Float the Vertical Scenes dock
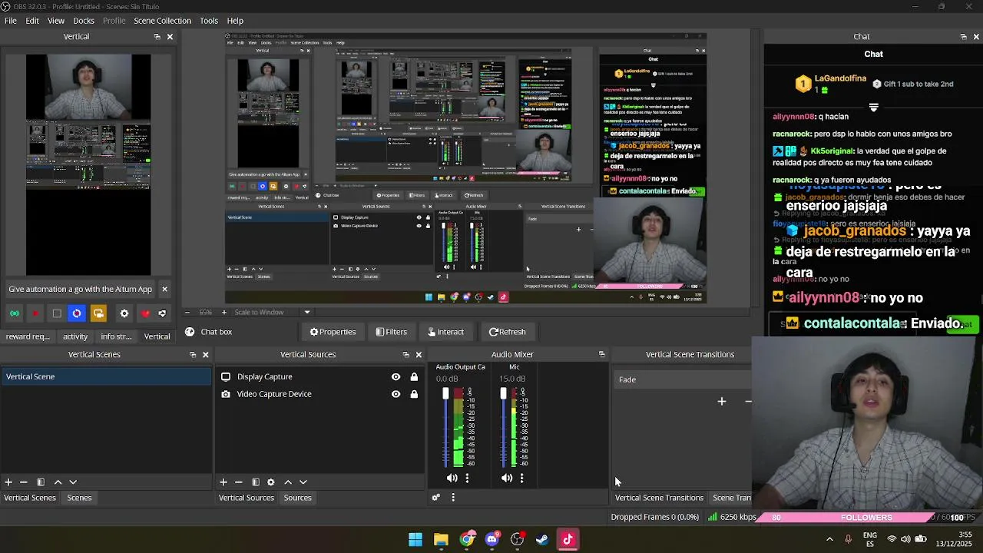This screenshot has height=553, width=983. click(193, 355)
